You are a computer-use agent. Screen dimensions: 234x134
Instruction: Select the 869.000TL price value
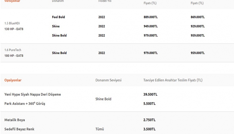[197, 17]
